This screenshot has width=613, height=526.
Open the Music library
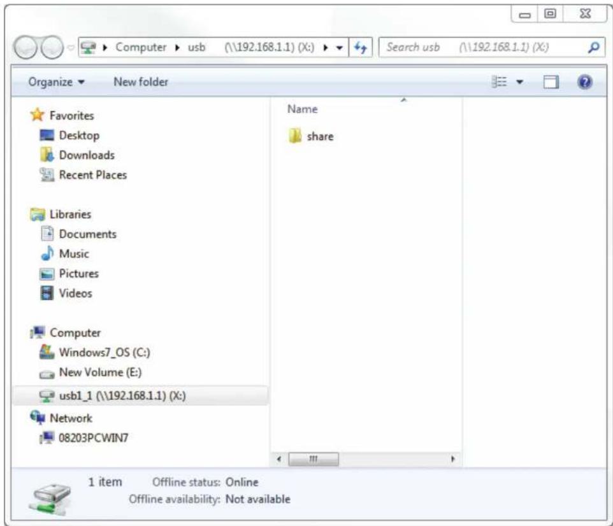point(74,254)
